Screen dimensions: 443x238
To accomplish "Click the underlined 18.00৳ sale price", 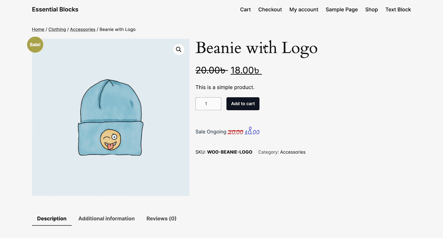I will [246, 70].
